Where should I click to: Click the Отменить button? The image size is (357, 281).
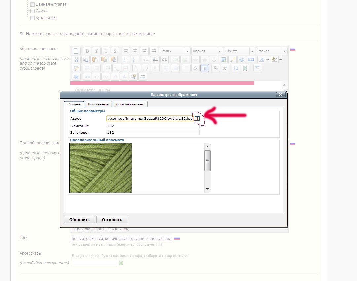click(x=112, y=220)
